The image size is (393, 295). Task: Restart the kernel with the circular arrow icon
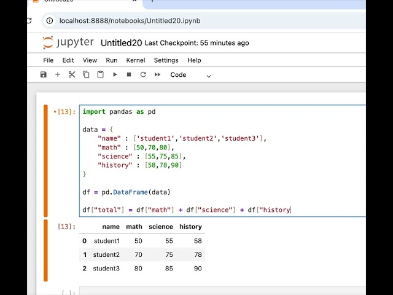(143, 74)
